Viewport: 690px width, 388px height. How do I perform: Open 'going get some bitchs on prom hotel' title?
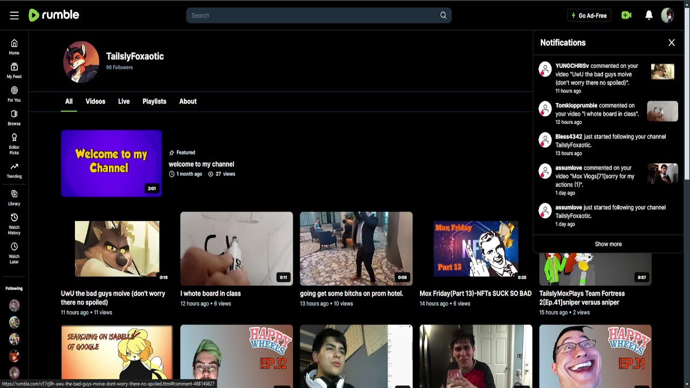(x=351, y=294)
